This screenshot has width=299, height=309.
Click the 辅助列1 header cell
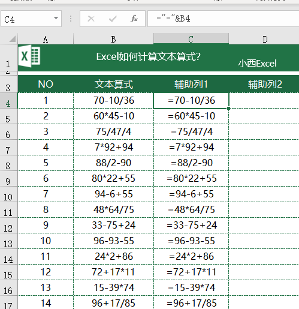pyautogui.click(x=191, y=84)
